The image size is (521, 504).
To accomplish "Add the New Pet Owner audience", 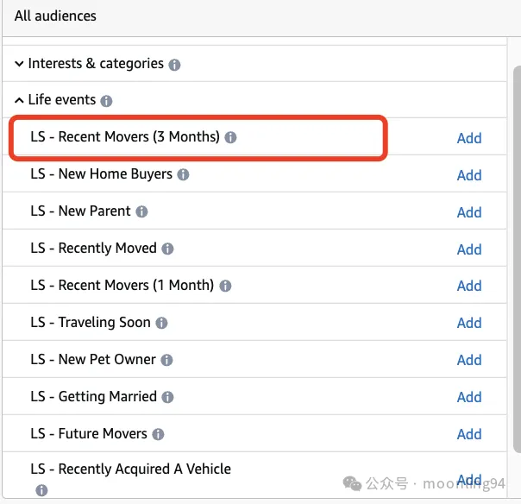I will 469,361.
